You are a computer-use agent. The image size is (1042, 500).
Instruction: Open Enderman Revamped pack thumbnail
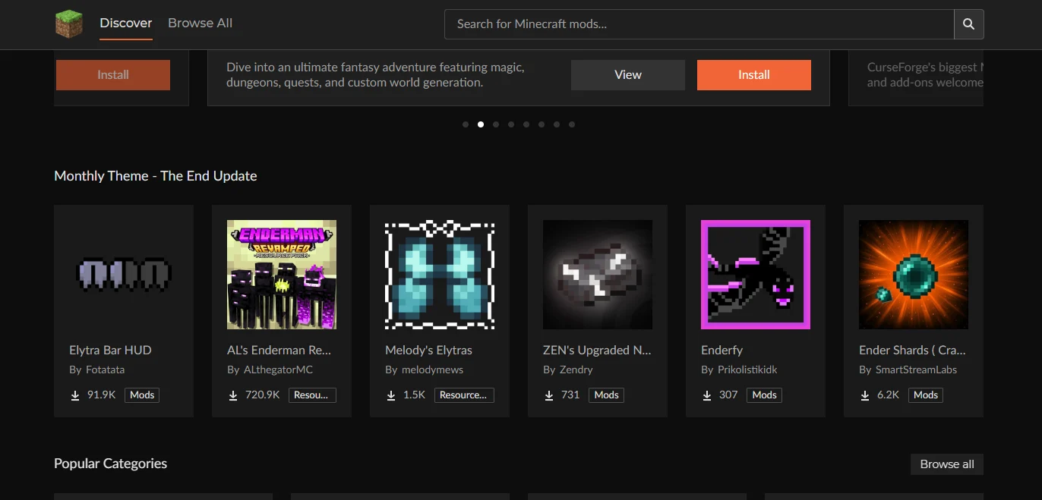(x=282, y=275)
